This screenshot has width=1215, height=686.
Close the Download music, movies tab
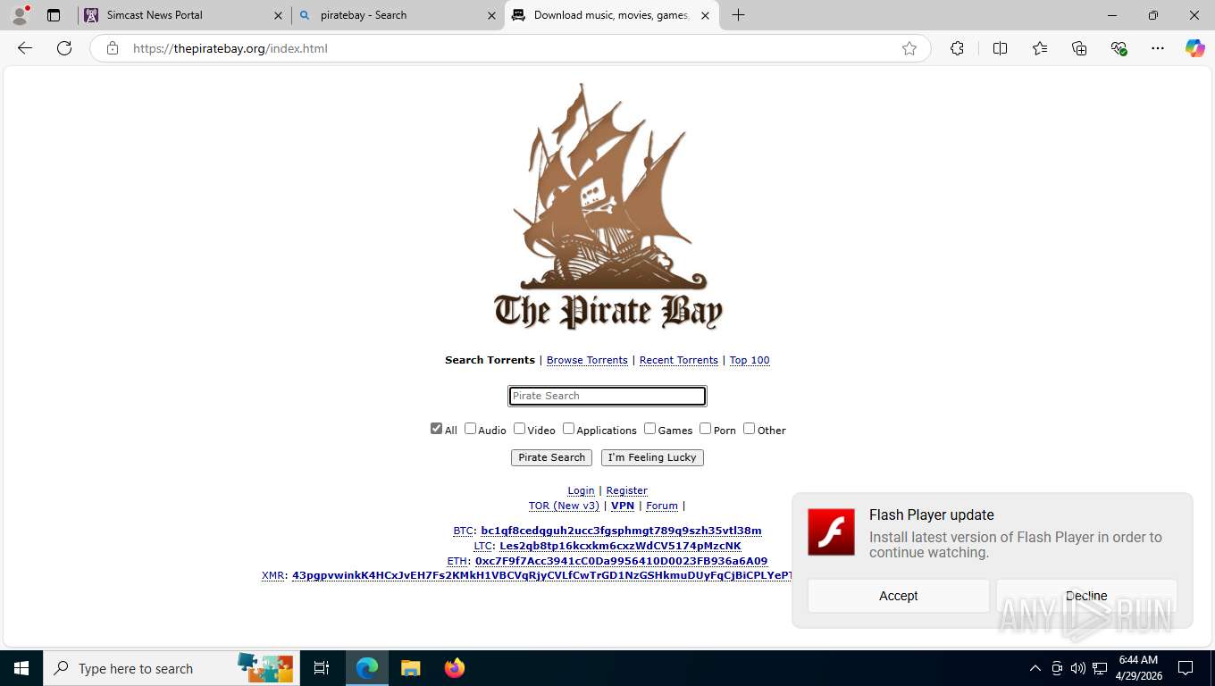[705, 15]
